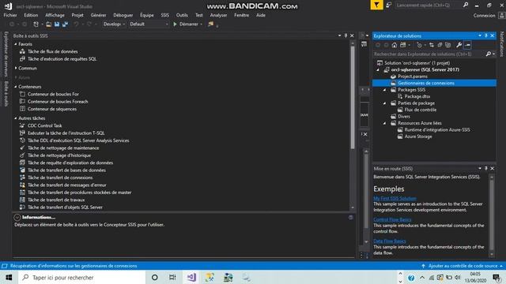Click Ajouter au contrôle de code source
The height and width of the screenshot is (284, 506).
pyautogui.click(x=463, y=266)
